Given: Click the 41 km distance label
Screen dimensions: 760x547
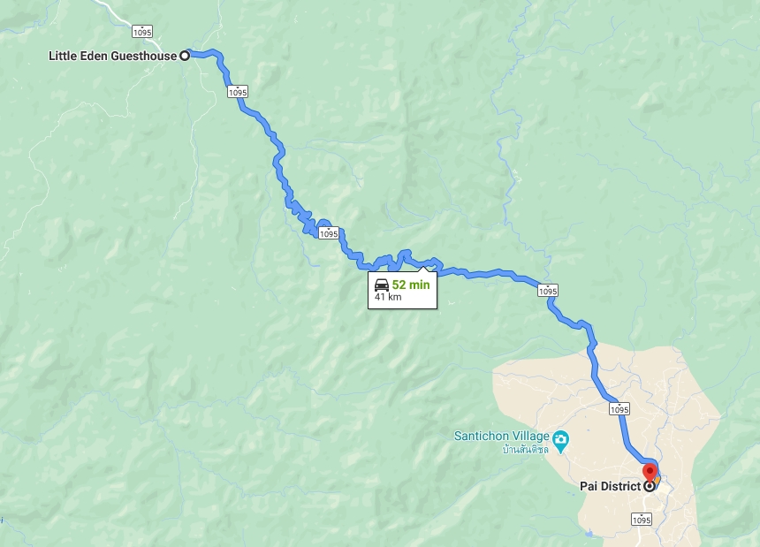Looking at the screenshot, I should (388, 297).
